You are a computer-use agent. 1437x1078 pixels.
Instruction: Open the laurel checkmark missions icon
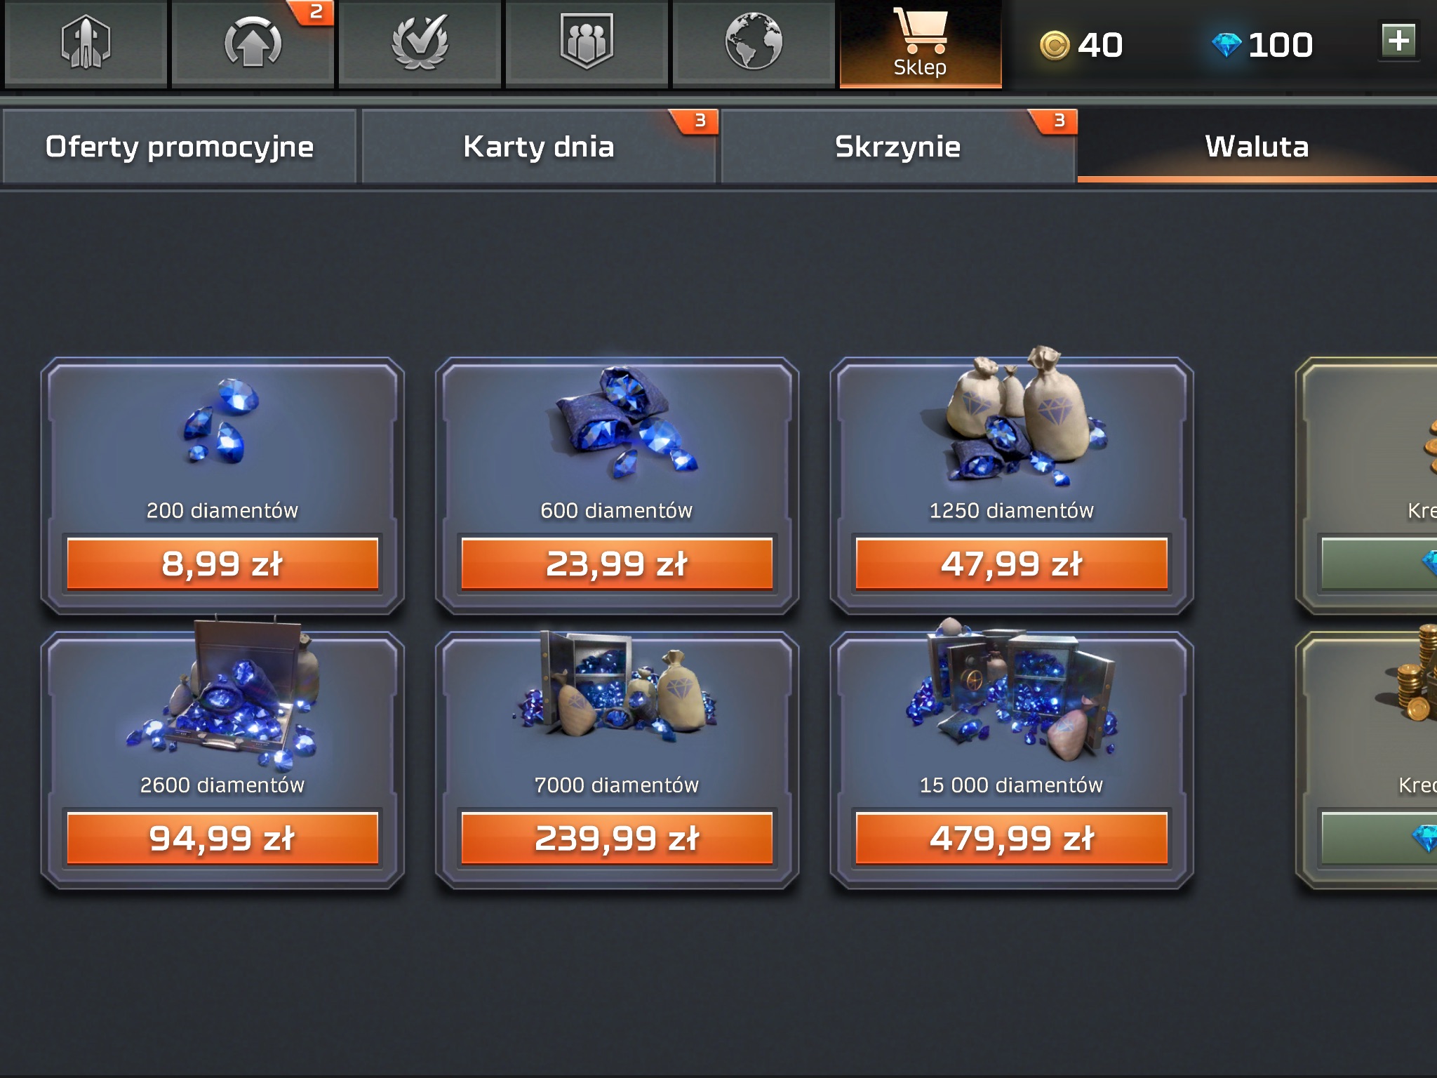420,44
